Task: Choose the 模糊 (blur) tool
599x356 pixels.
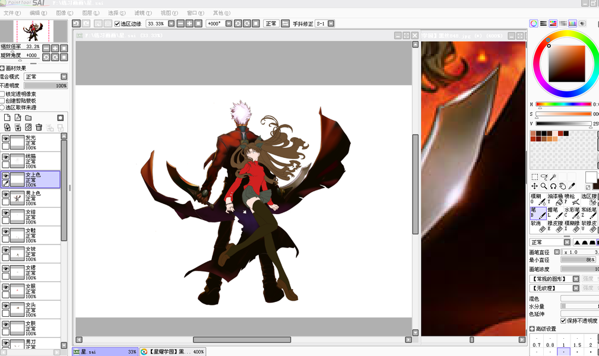Action: tap(538, 199)
